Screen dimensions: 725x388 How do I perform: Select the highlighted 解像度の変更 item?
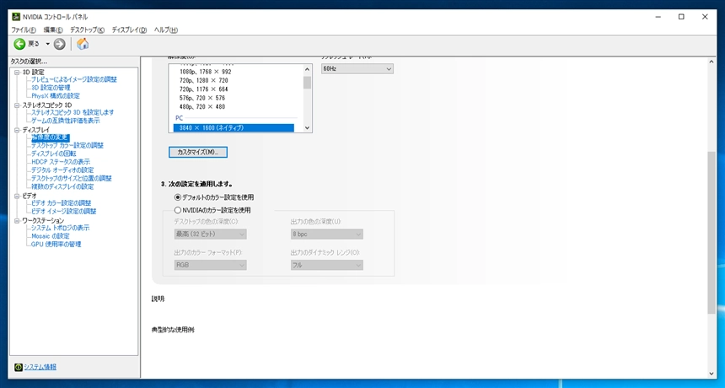50,137
